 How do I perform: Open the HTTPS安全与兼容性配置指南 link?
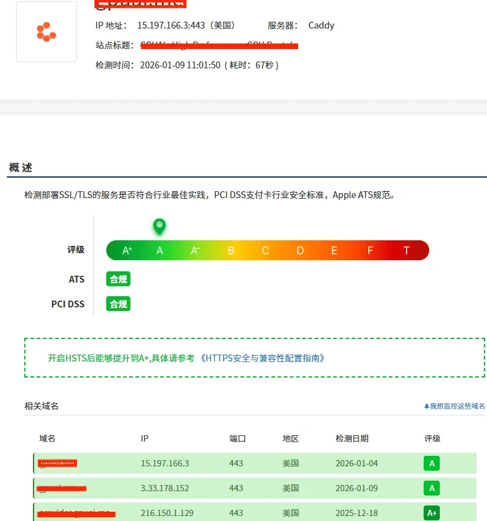tap(263, 358)
